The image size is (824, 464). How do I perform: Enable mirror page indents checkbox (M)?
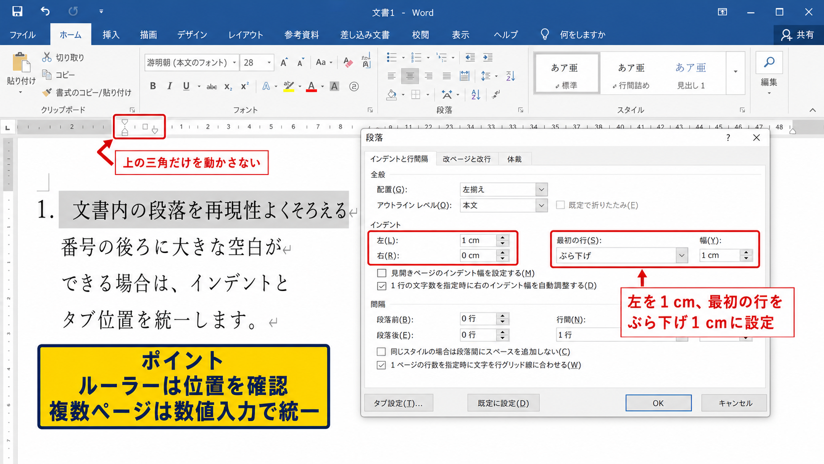click(x=381, y=273)
